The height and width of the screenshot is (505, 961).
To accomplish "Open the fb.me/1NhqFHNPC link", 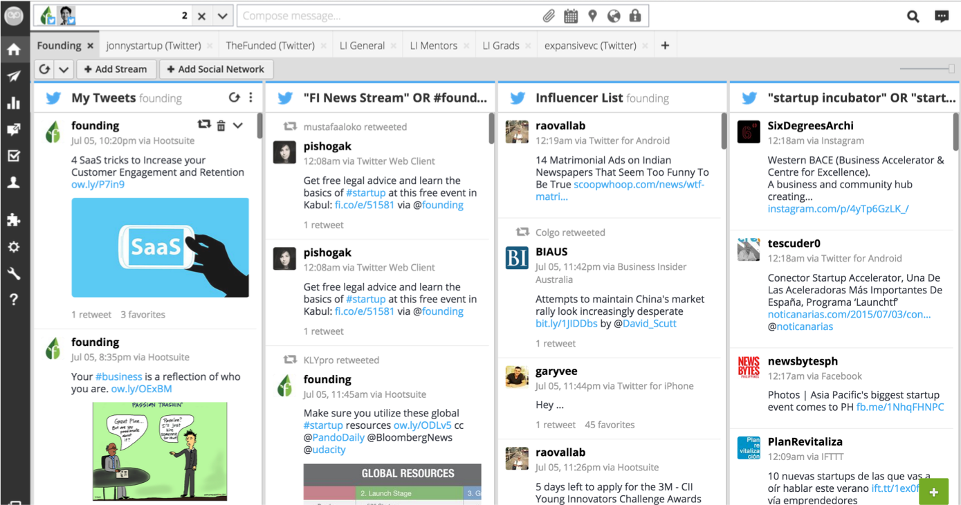I will (900, 407).
